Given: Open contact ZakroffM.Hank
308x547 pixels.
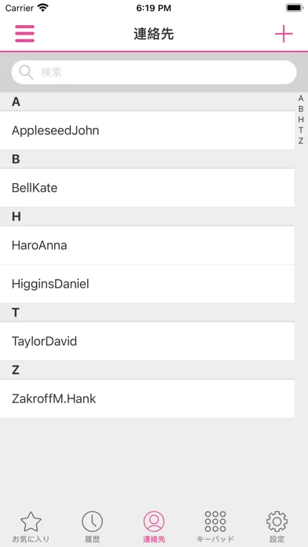Looking at the screenshot, I should pyautogui.click(x=147, y=398).
